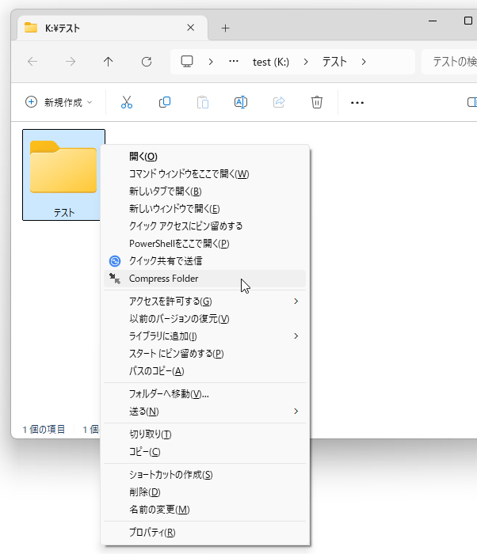
Task: Click the folder icon on the K:¥テスト tab
Action: click(x=31, y=28)
